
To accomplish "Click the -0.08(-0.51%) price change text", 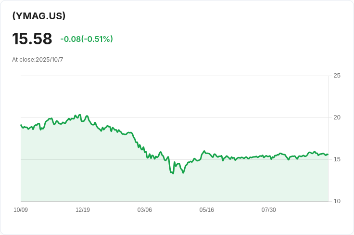I will 87,39.
